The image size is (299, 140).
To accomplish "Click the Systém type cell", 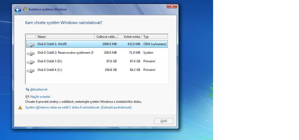I will click(x=148, y=53).
